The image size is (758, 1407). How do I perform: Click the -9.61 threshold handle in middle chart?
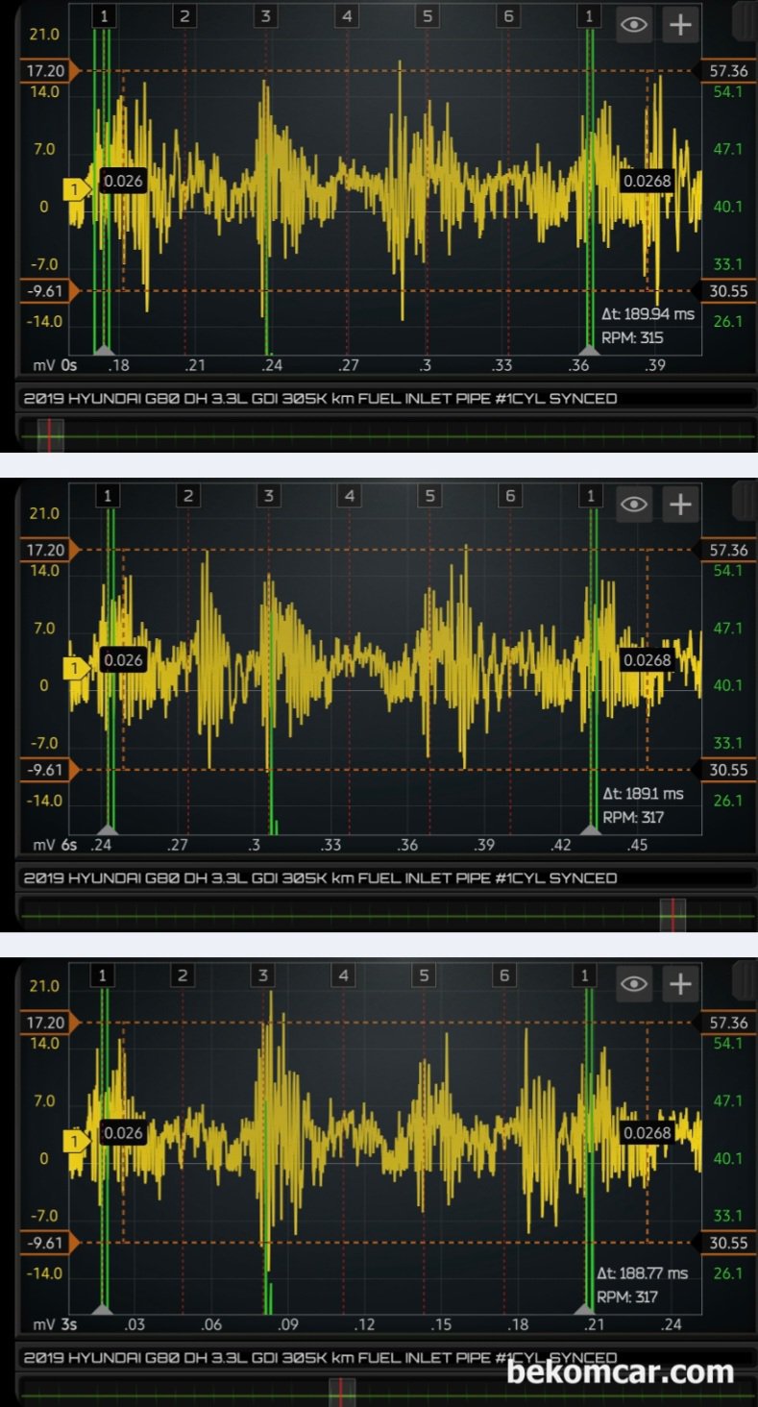coord(43,770)
